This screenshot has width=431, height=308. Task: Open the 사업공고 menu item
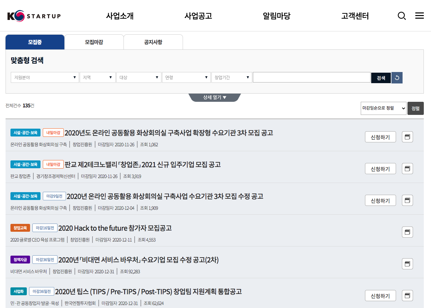point(198,15)
